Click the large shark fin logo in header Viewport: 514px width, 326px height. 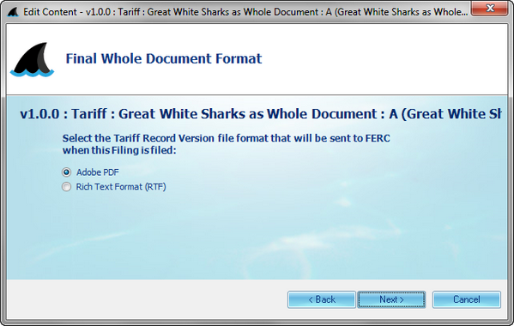click(x=32, y=59)
